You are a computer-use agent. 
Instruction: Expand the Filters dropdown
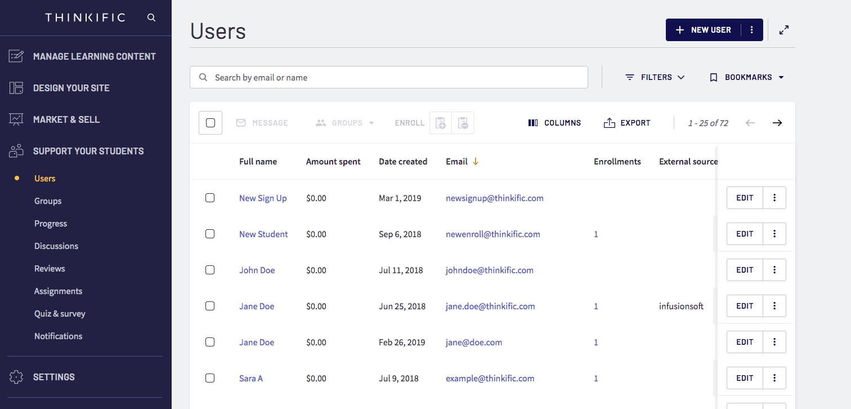coord(655,77)
